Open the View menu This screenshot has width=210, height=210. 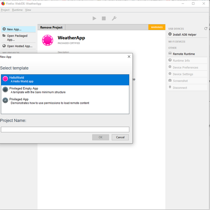click(x=28, y=10)
